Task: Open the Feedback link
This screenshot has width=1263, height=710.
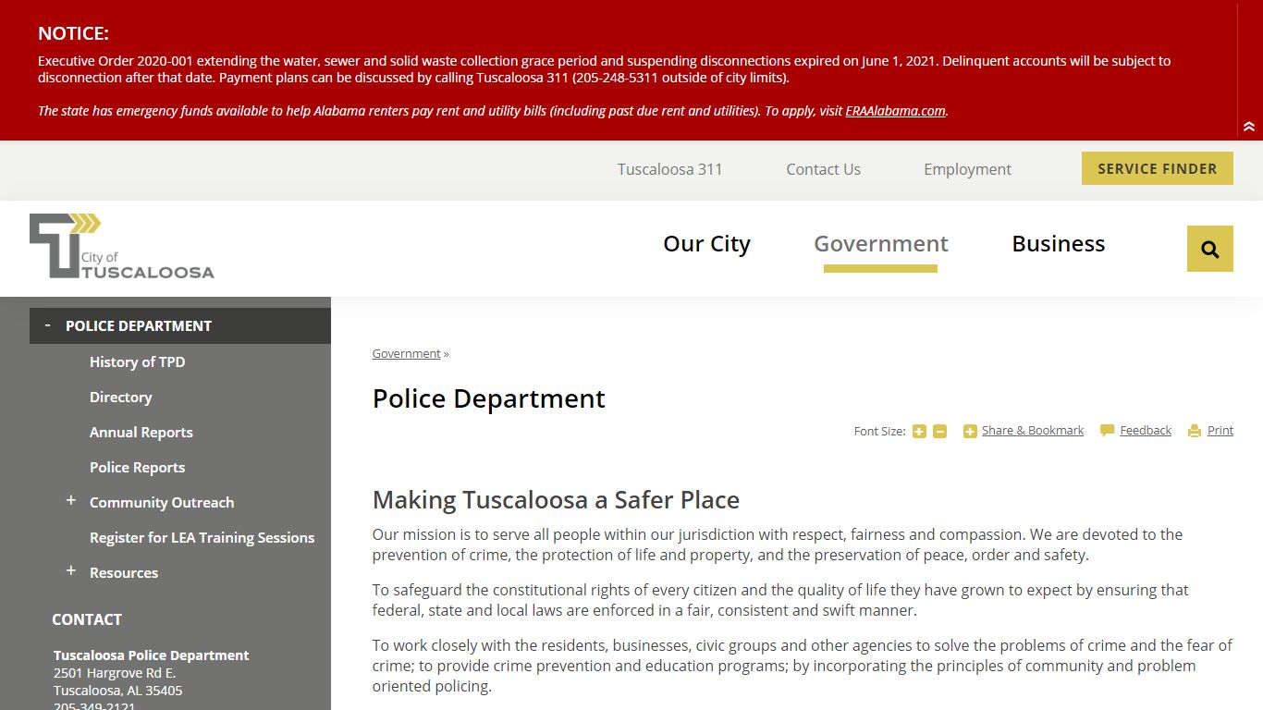Action: tap(1145, 431)
